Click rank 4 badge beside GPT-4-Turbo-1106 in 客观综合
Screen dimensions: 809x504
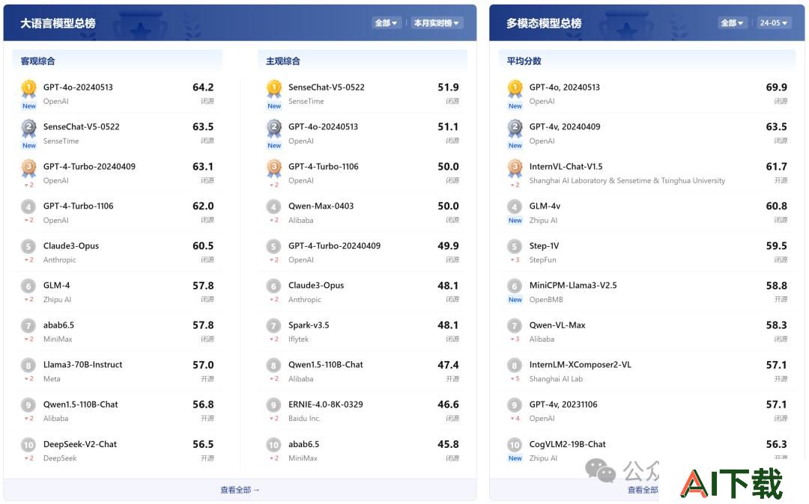pyautogui.click(x=28, y=207)
